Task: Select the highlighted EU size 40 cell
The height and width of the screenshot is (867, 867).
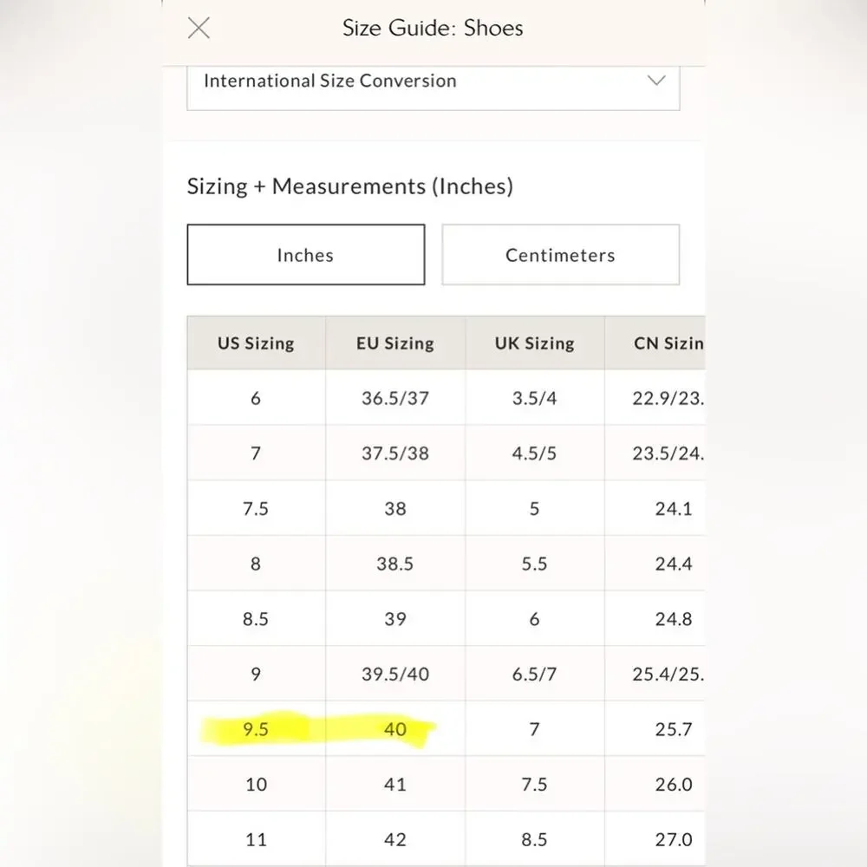Action: click(395, 729)
